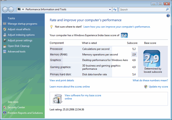Click the Graphics subscore 4,6

[x=134, y=60]
